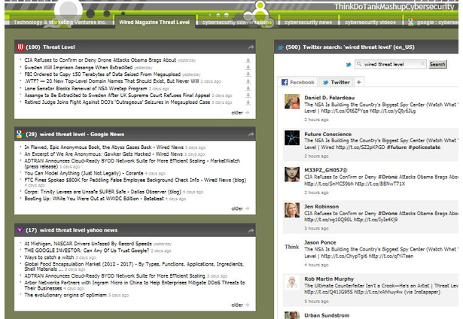
Task: Download arrow for Retired Judge Joins Fight article
Action: [248, 102]
